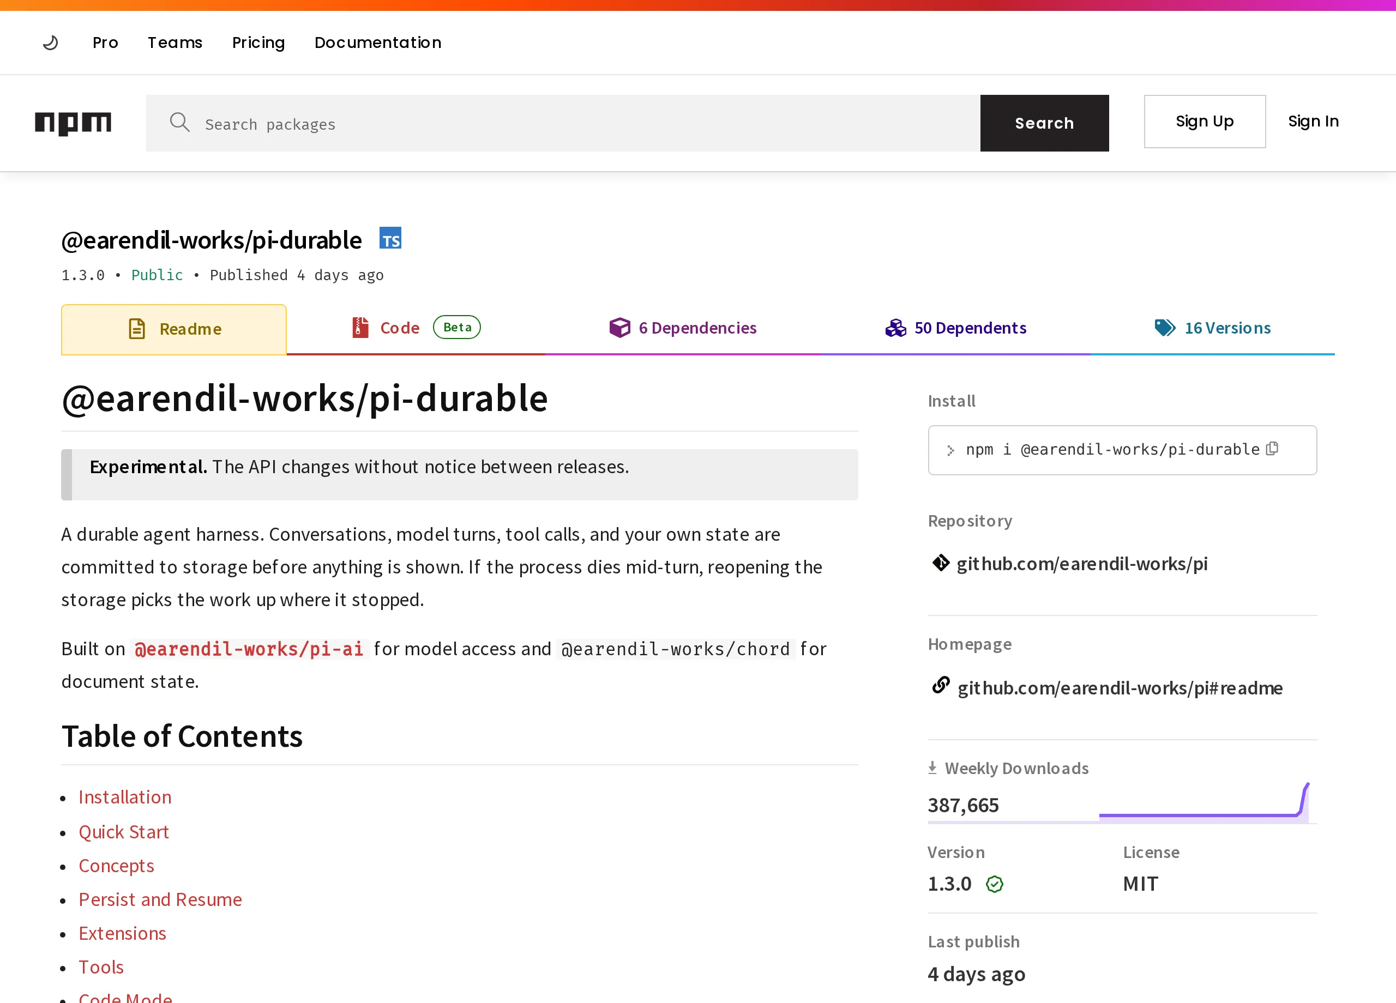Jump to Persist and Resume section

tap(160, 899)
